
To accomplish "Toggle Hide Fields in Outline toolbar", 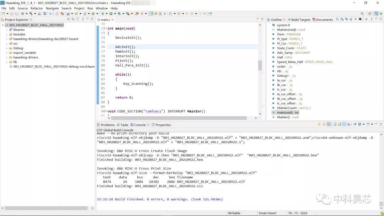I will click(346, 19).
